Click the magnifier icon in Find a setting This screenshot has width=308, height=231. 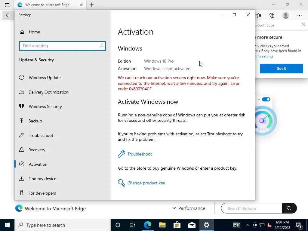coord(101,46)
